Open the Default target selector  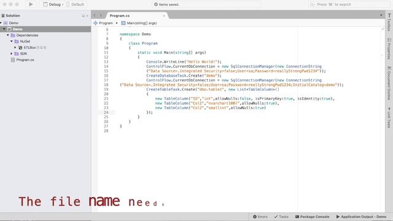tap(75, 4)
